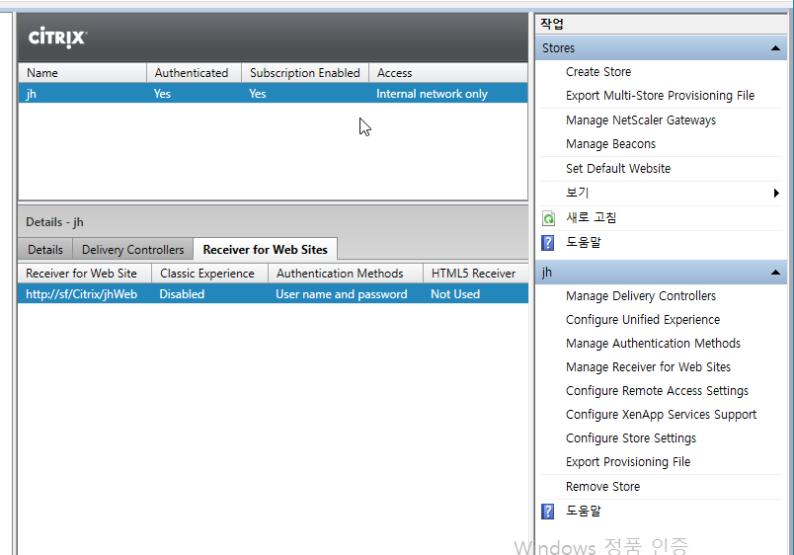
Task: Click the Citrix logo in the header
Action: coord(57,38)
